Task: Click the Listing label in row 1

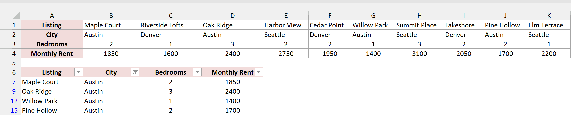Action: tap(52, 25)
